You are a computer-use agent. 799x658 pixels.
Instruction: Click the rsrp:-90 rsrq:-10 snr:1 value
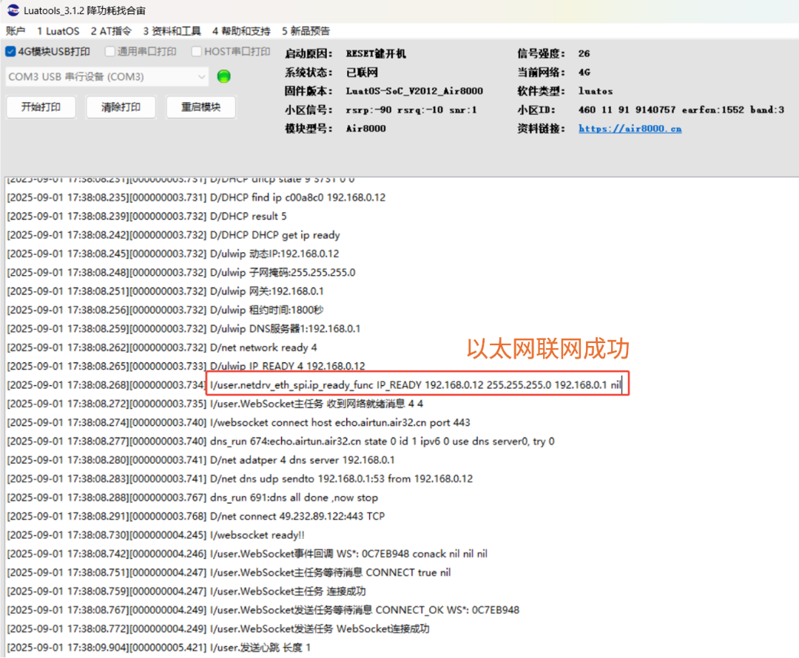click(x=411, y=110)
